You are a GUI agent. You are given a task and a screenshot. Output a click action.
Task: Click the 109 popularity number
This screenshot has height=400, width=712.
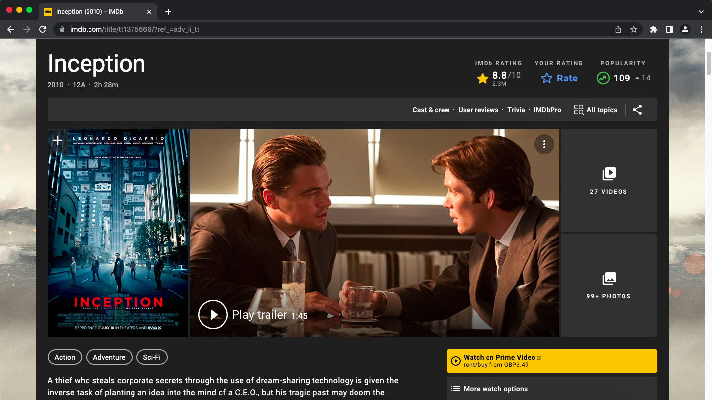point(622,78)
